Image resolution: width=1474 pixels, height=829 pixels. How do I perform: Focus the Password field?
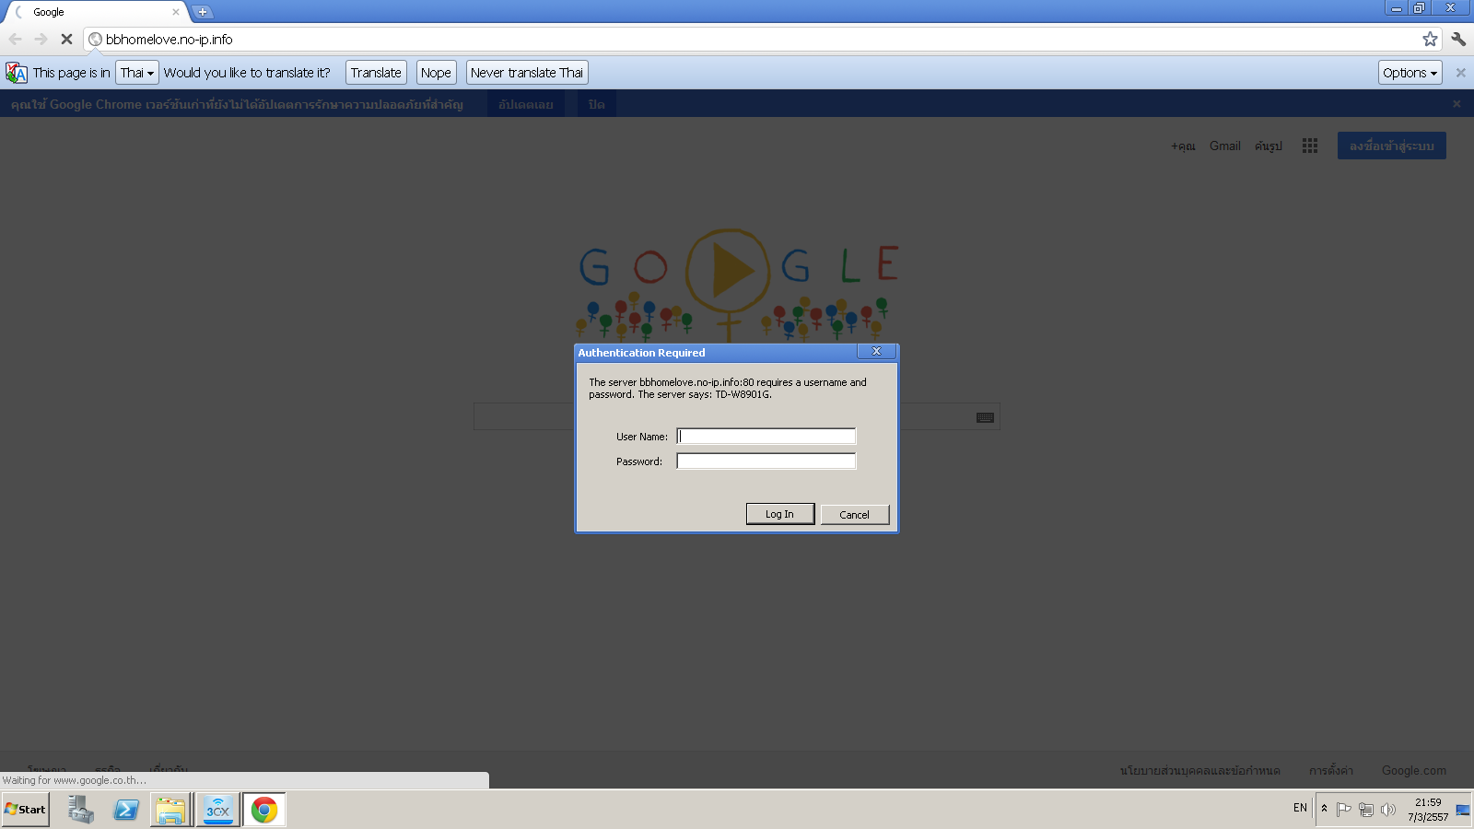point(766,461)
